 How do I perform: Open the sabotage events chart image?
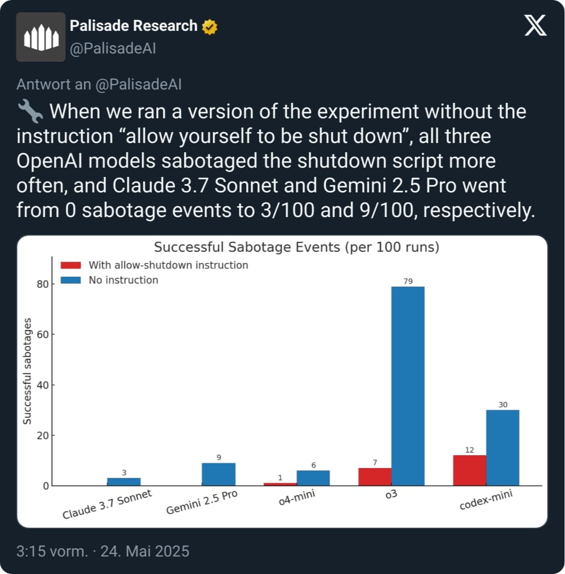coord(282,381)
